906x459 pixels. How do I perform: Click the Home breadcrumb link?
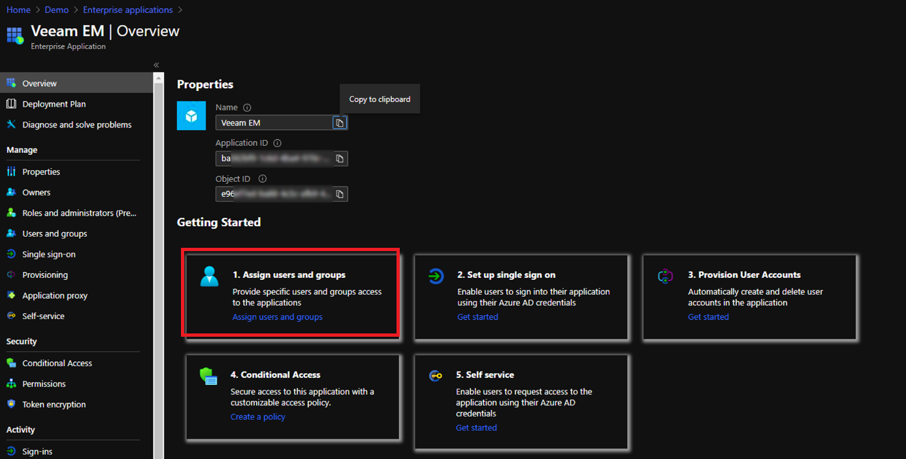point(18,10)
